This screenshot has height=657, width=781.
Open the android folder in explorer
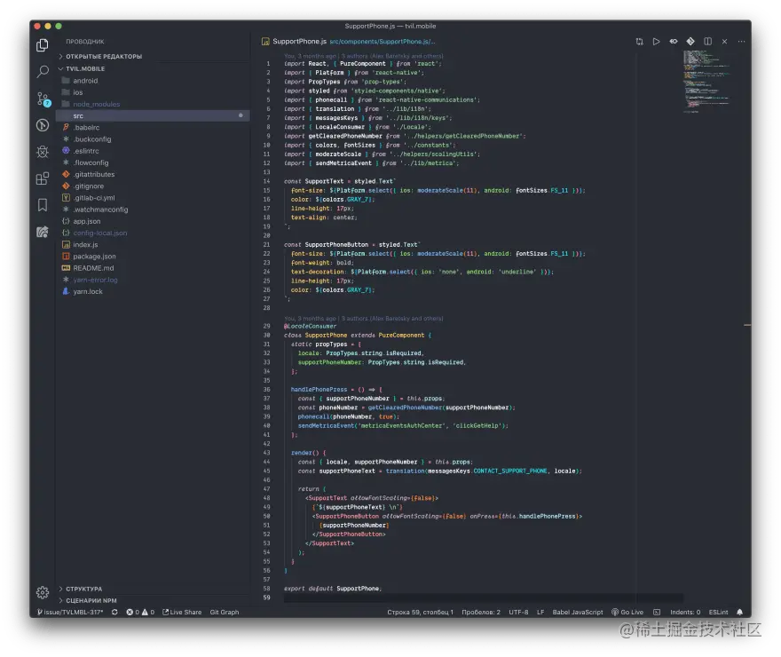point(85,80)
